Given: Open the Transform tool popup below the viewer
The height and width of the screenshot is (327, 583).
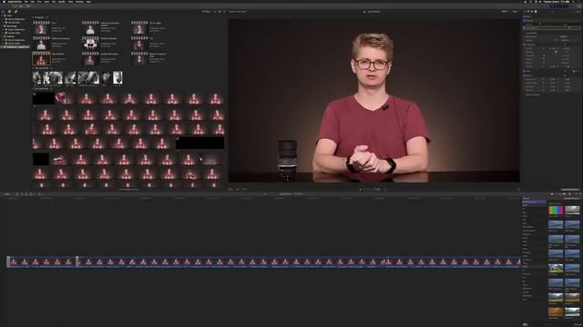Looking at the screenshot, I should pyautogui.click(x=230, y=189).
